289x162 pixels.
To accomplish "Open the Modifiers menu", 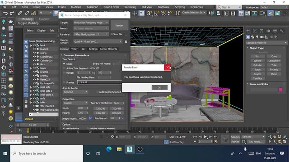I will tap(76, 7).
